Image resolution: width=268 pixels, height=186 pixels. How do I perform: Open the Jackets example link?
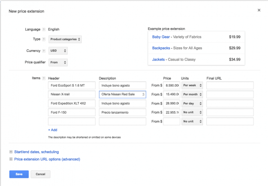point(158,60)
